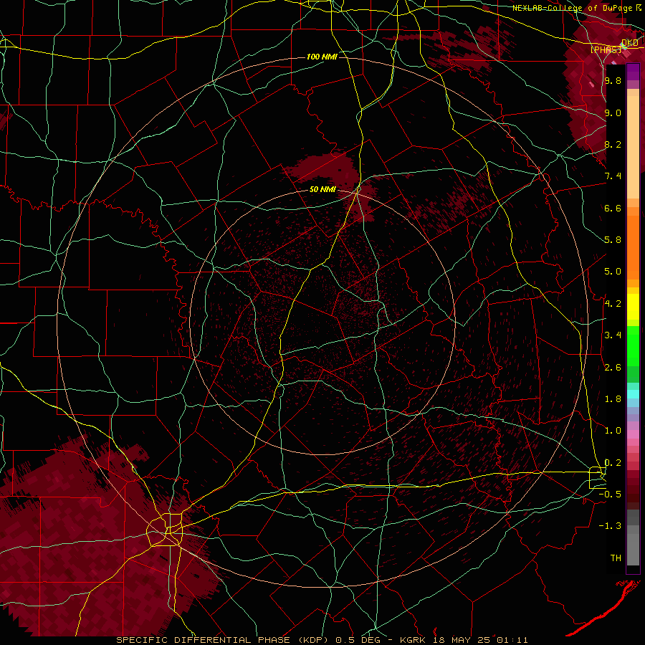Pick the peach colorbar segment near 8.2
This screenshot has height=645, width=645.
point(633,148)
